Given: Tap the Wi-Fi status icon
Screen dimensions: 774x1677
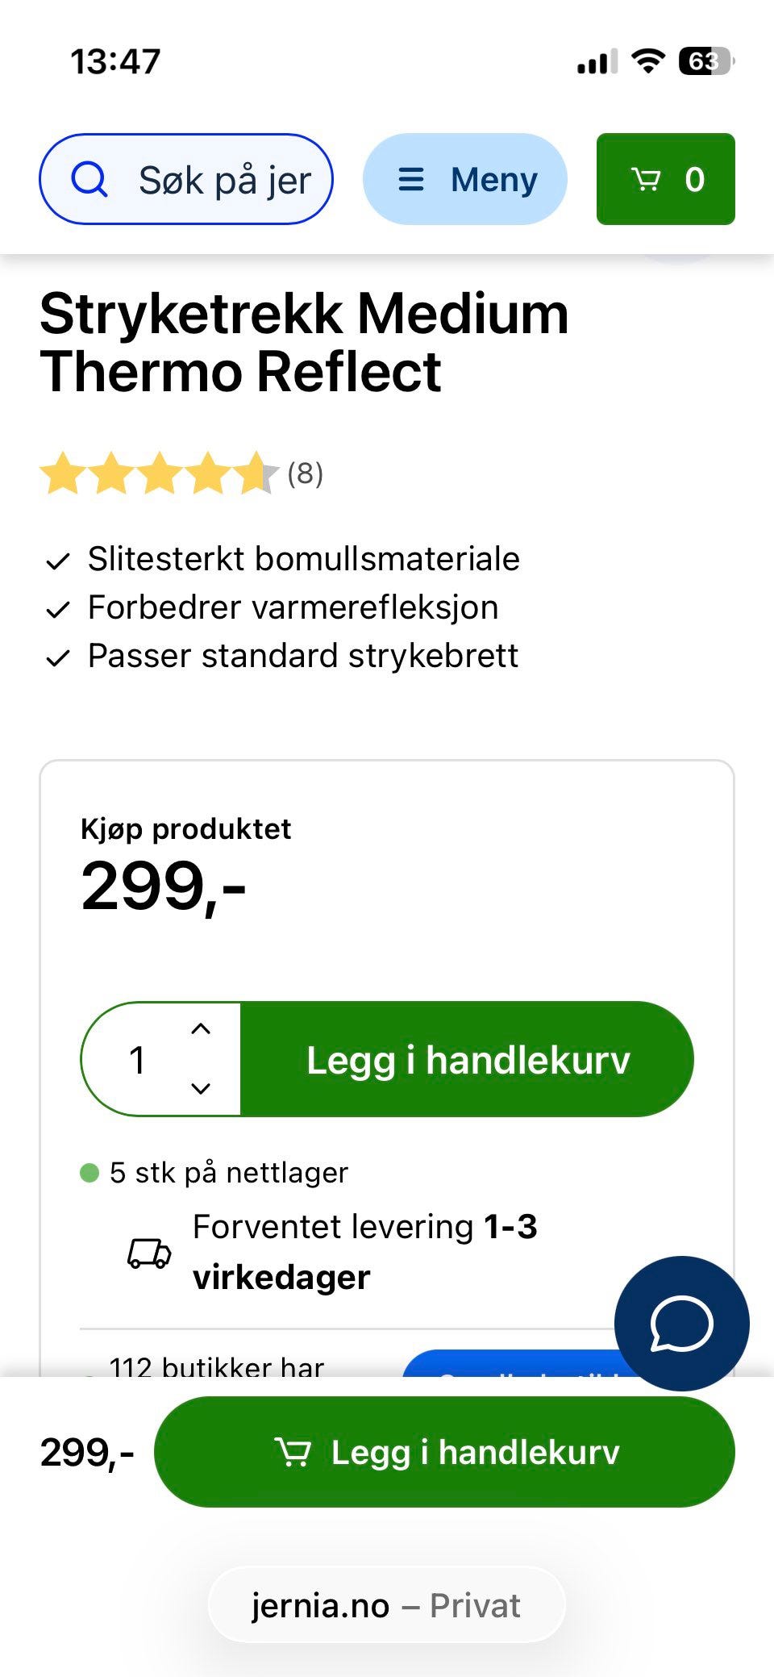Looking at the screenshot, I should tap(648, 61).
